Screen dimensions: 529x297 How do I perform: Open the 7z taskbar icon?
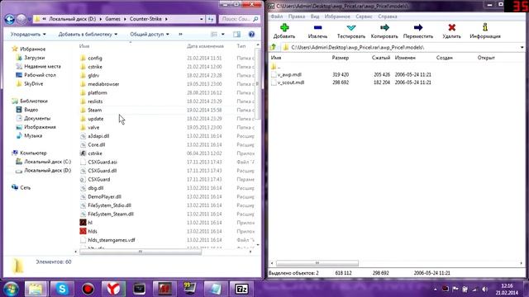[241, 289]
